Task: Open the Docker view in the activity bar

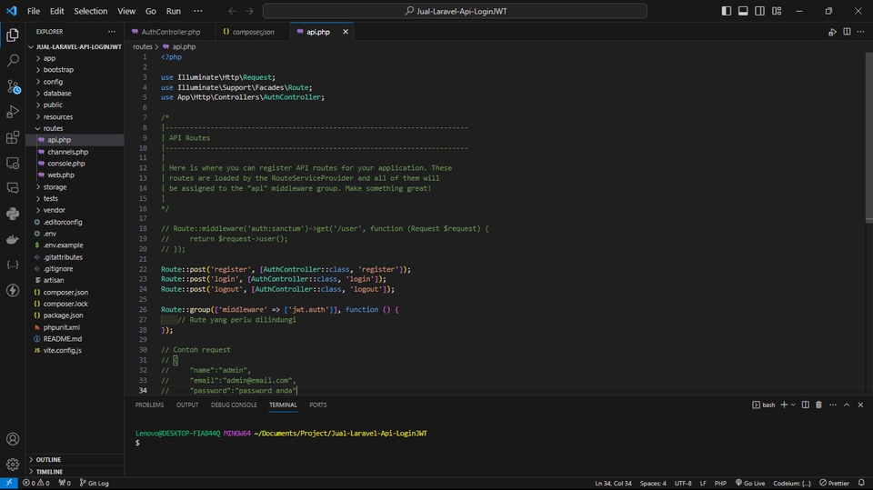Action: point(13,240)
